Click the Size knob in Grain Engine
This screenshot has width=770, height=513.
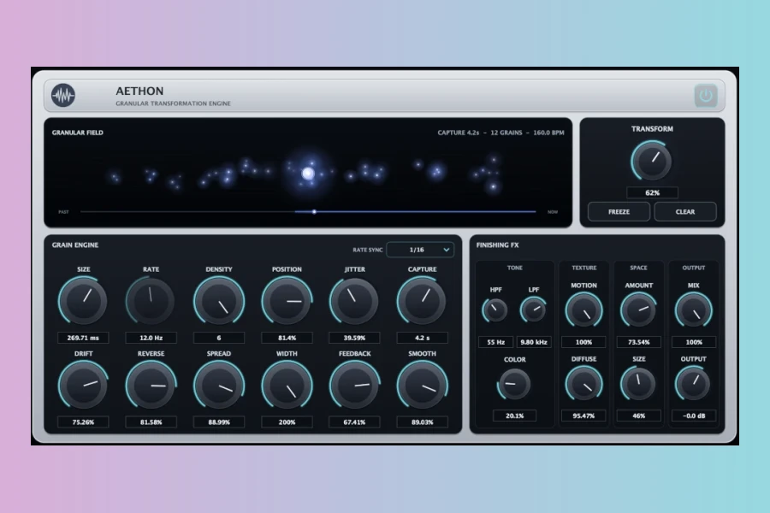click(83, 300)
